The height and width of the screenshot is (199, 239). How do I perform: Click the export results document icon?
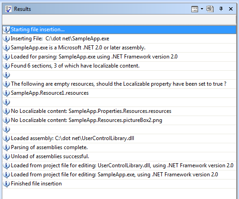point(210,9)
